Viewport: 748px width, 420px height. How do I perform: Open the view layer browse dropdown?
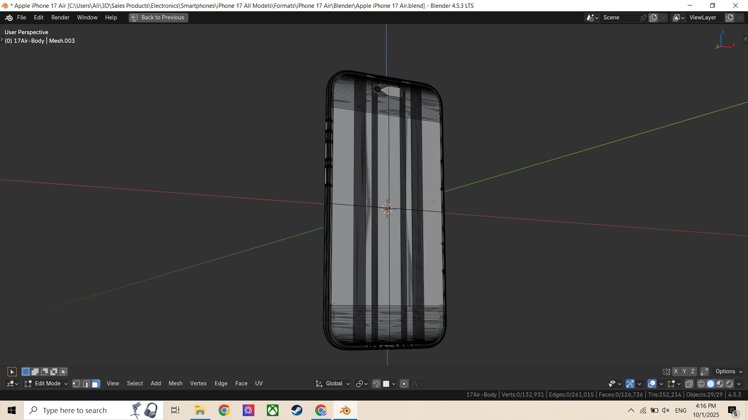coord(679,17)
